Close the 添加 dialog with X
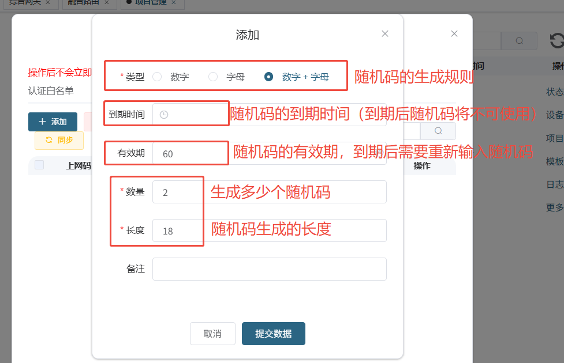This screenshot has height=363, width=564. (385, 34)
